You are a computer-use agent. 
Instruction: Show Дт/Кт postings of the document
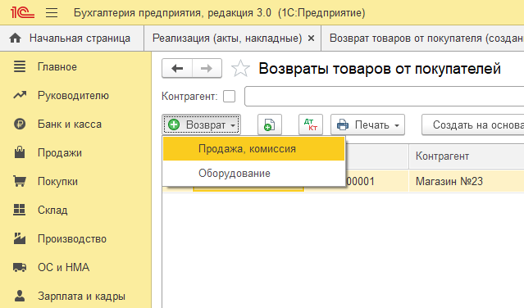click(x=311, y=125)
